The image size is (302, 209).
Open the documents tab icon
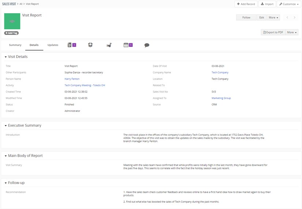70,45
